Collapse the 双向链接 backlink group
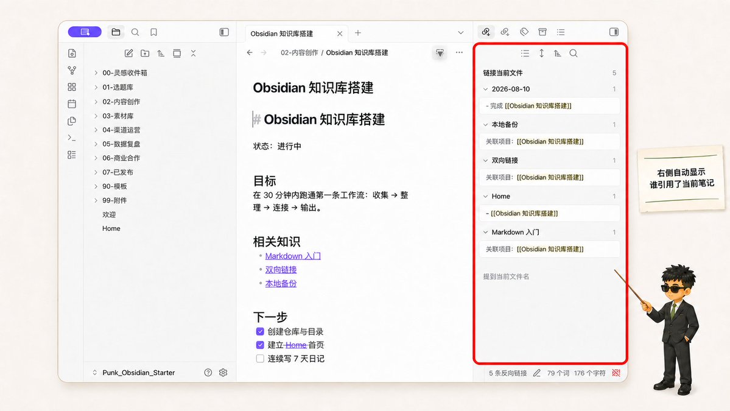This screenshot has height=411, width=730. [x=486, y=161]
